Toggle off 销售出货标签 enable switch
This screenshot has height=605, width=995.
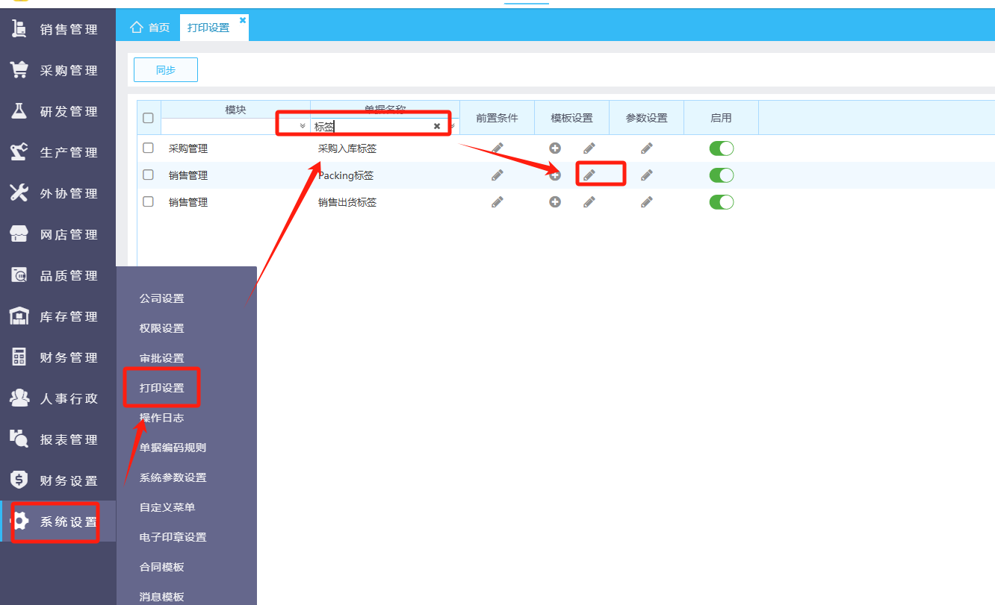point(722,202)
